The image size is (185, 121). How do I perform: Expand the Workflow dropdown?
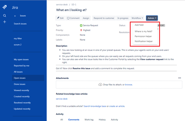pos(137,18)
